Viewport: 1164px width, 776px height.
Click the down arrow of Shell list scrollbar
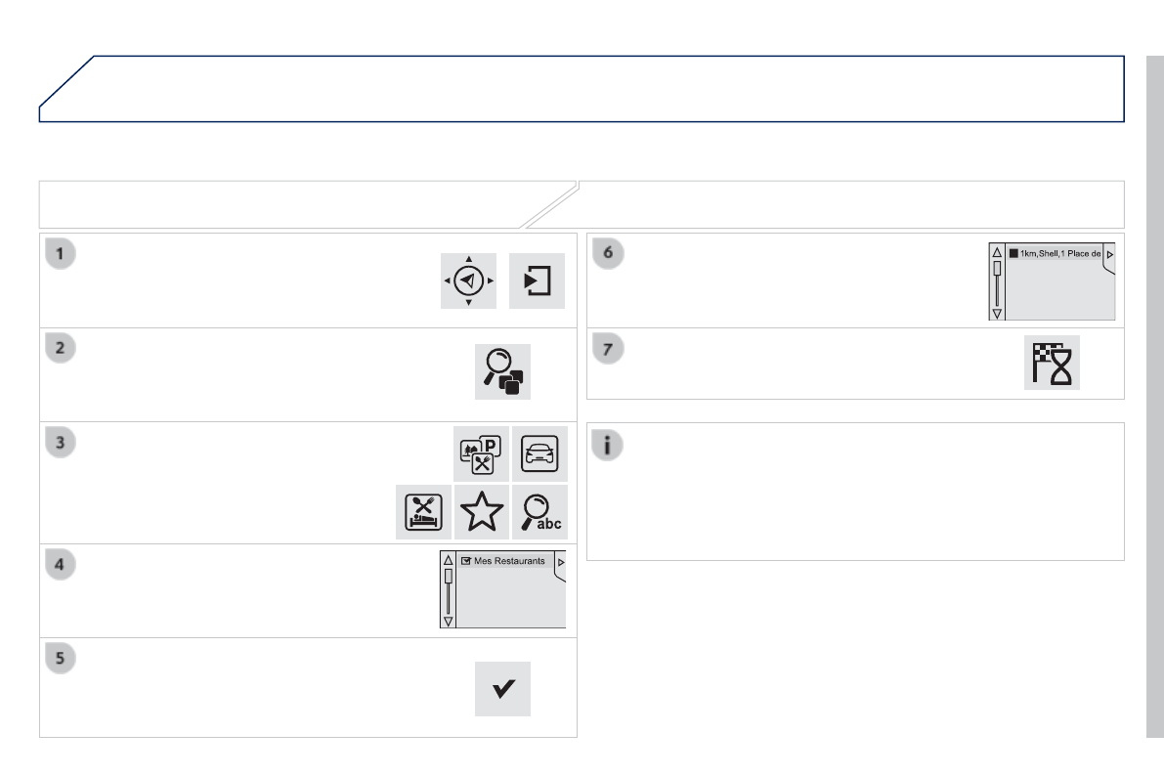997,313
